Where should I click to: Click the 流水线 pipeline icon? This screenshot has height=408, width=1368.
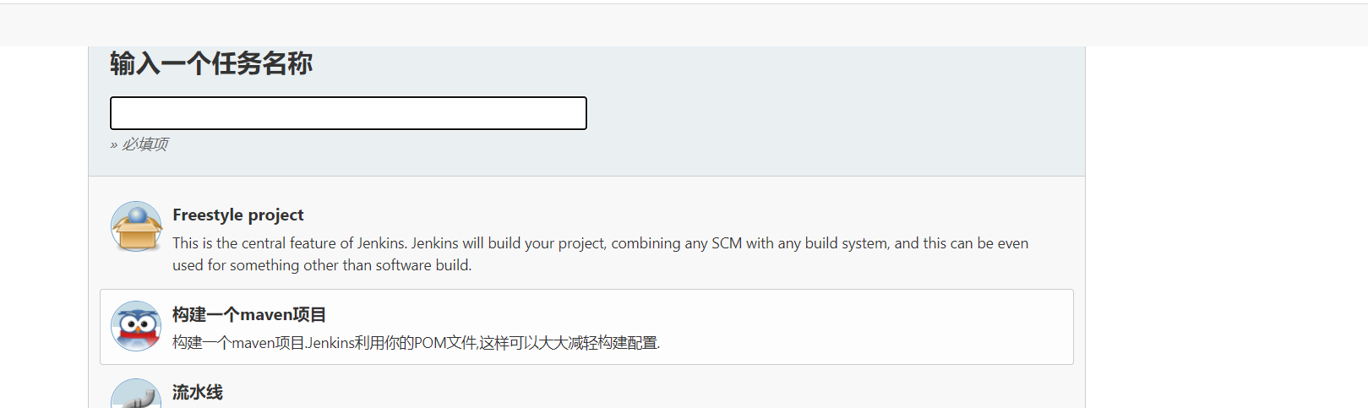(x=136, y=394)
